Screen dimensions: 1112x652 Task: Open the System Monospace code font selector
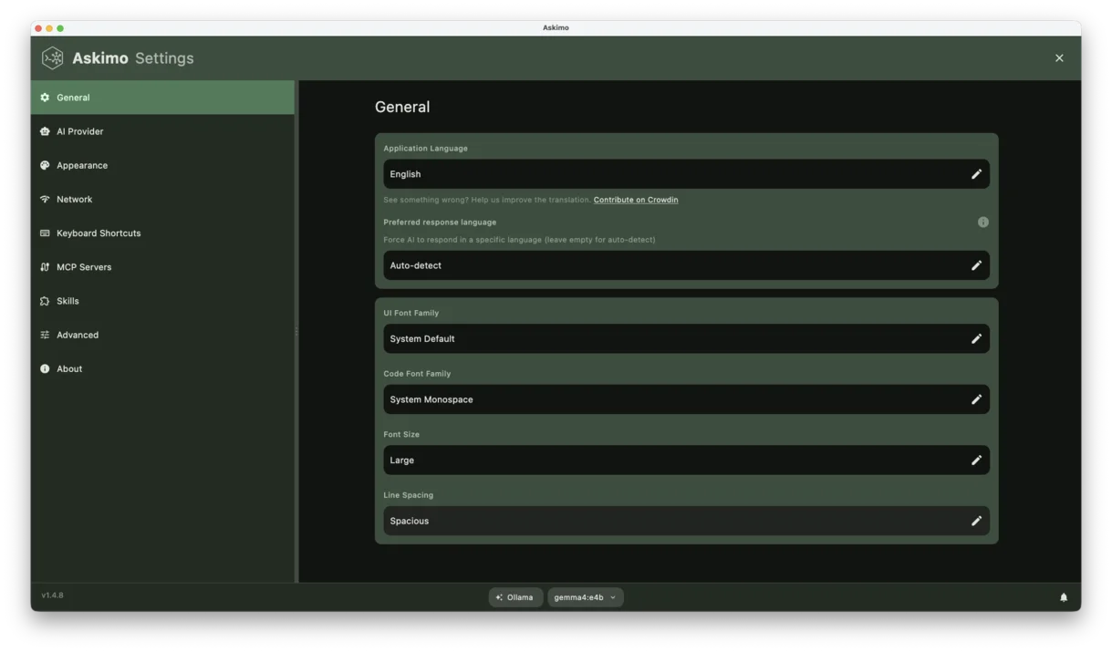[x=686, y=399]
